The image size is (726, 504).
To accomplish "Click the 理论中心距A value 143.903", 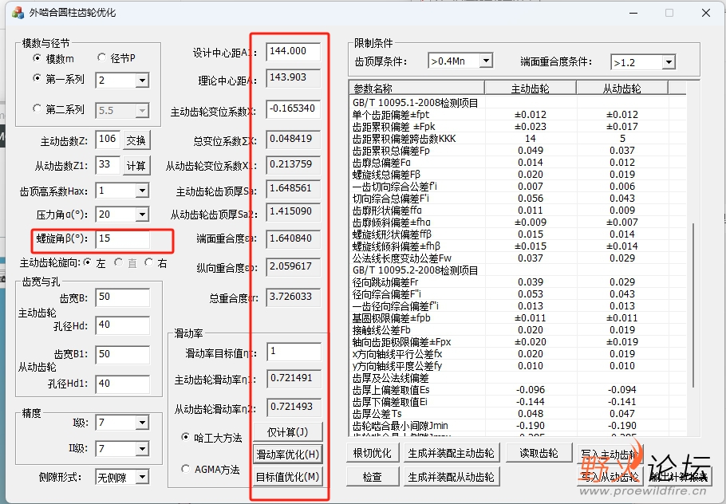I will point(293,77).
